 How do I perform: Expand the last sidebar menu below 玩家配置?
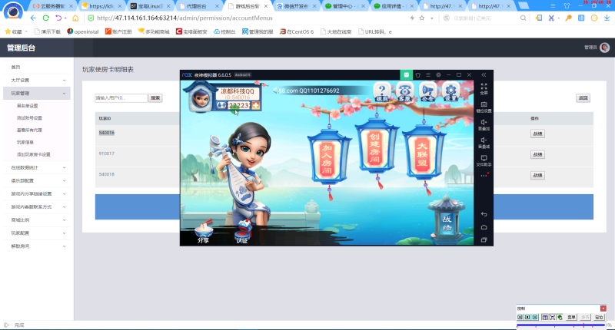37,246
